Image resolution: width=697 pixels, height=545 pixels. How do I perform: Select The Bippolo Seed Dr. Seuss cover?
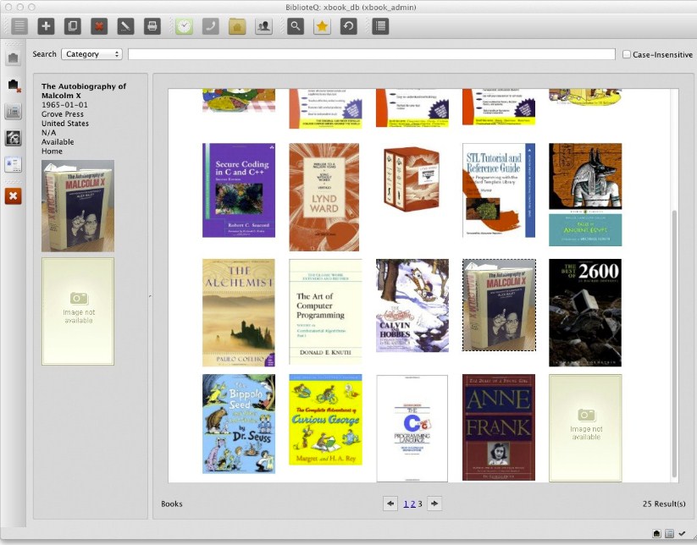coord(239,424)
